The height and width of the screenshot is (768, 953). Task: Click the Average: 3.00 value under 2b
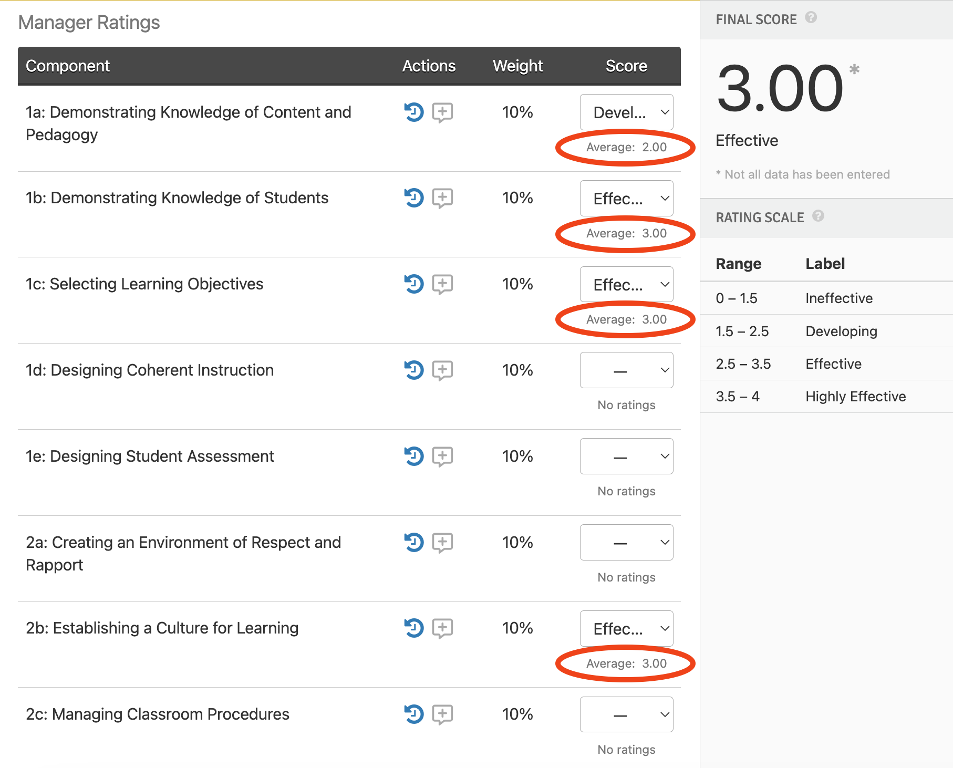tap(626, 664)
